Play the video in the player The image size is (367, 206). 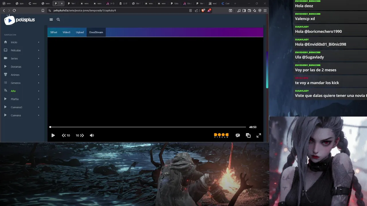(53, 135)
